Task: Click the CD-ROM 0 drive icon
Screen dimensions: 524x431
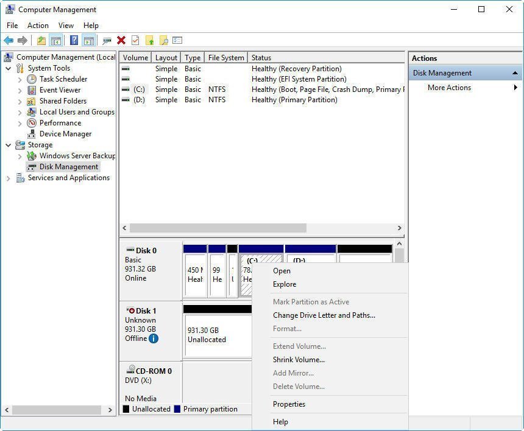Action: 130,370
